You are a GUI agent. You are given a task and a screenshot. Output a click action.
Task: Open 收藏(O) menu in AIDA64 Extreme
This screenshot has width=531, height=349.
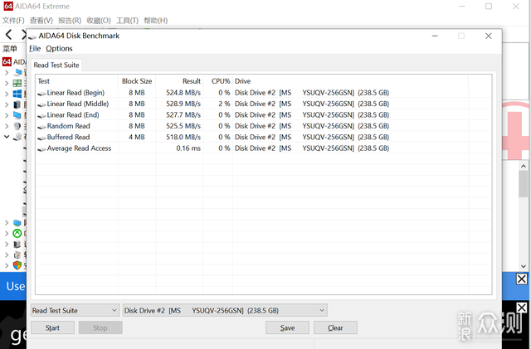tap(99, 21)
